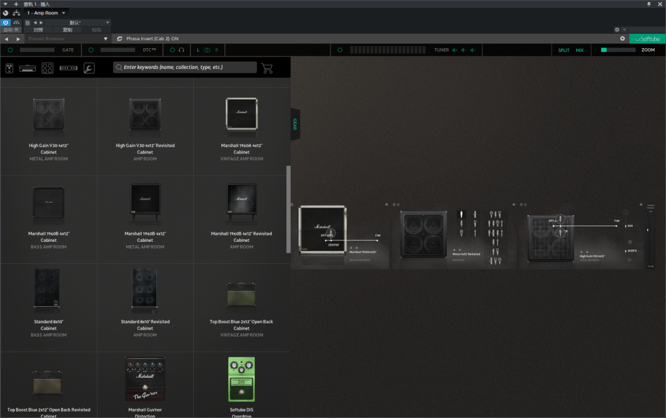Select the amplifier head category filter icon
Image resolution: width=666 pixels, height=418 pixels.
pos(27,68)
